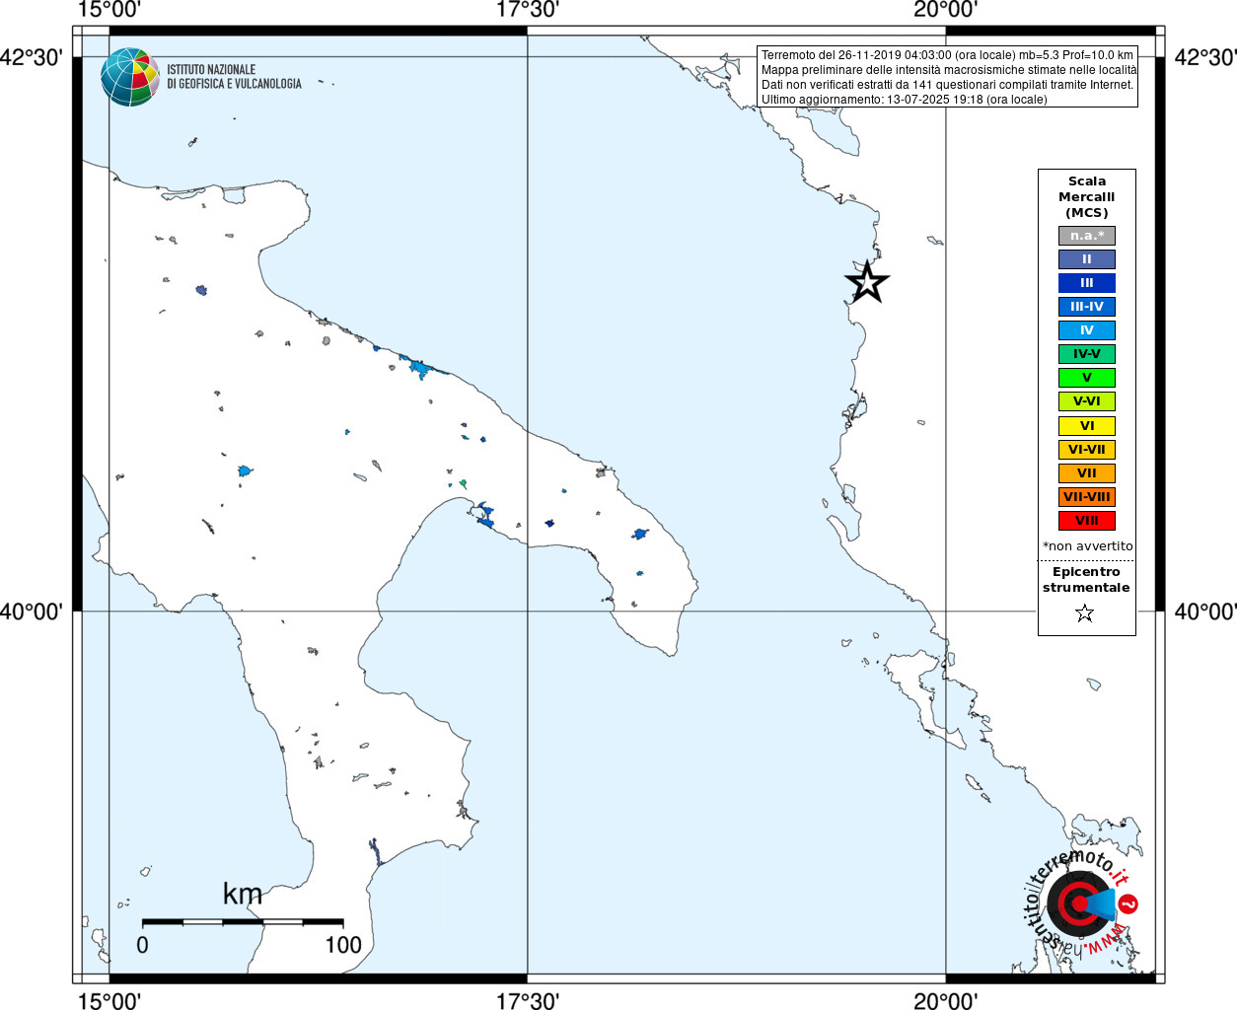
Task: Select the red VIII legend swatch
Action: click(1087, 521)
